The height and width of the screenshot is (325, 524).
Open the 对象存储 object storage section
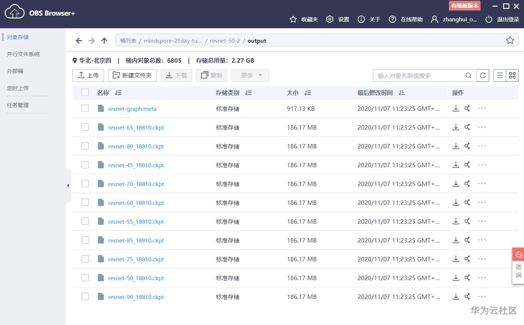[x=18, y=37]
